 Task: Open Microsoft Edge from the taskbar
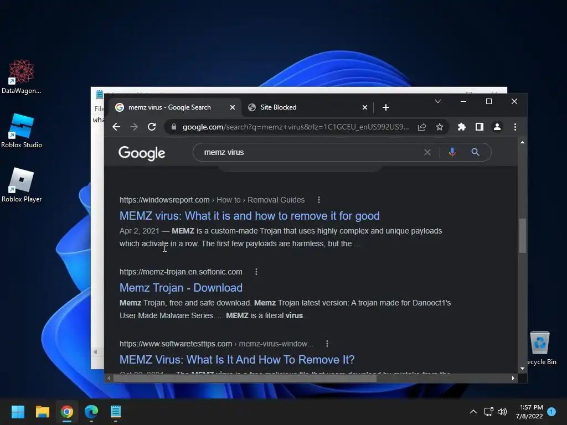point(91,412)
